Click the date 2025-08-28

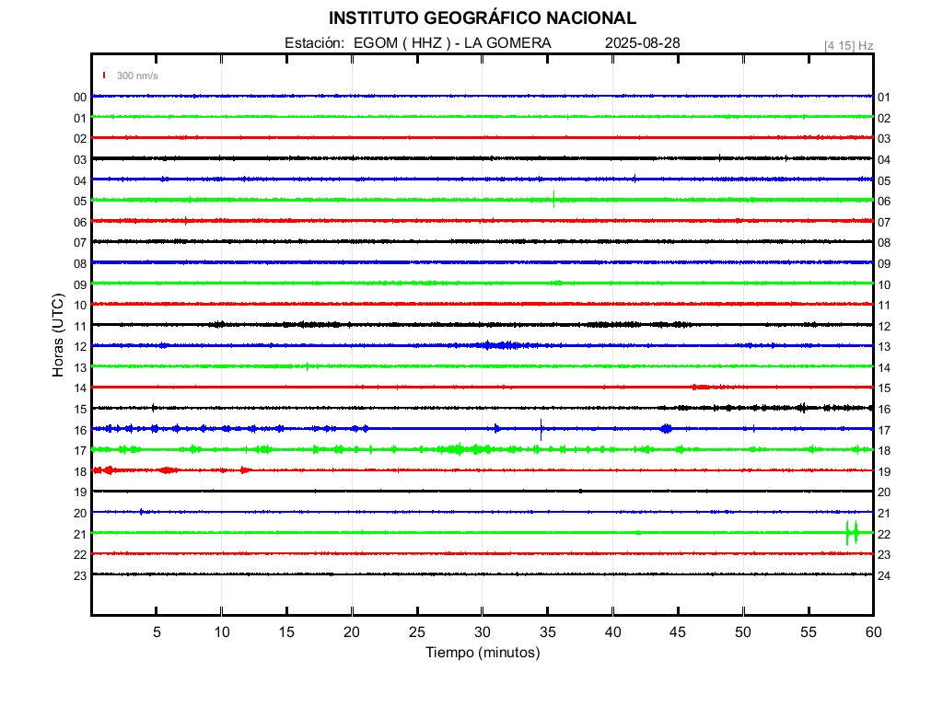pos(642,43)
